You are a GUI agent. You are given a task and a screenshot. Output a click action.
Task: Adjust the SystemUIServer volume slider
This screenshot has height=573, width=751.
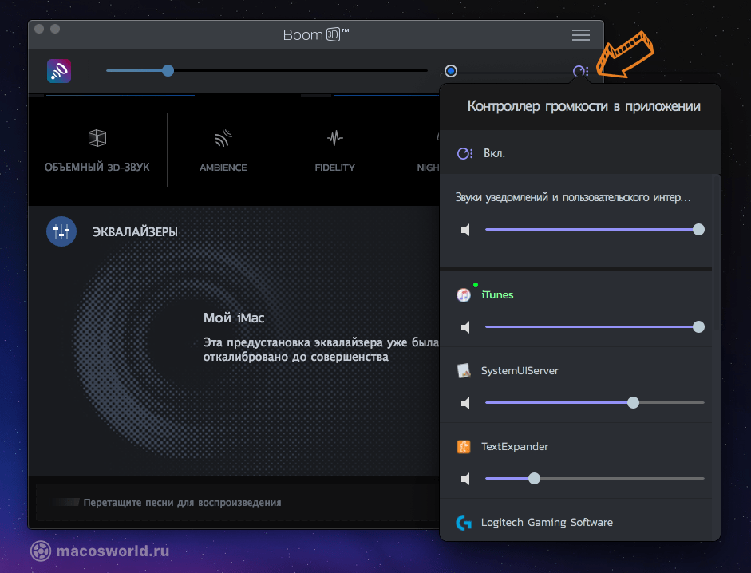[x=595, y=402]
